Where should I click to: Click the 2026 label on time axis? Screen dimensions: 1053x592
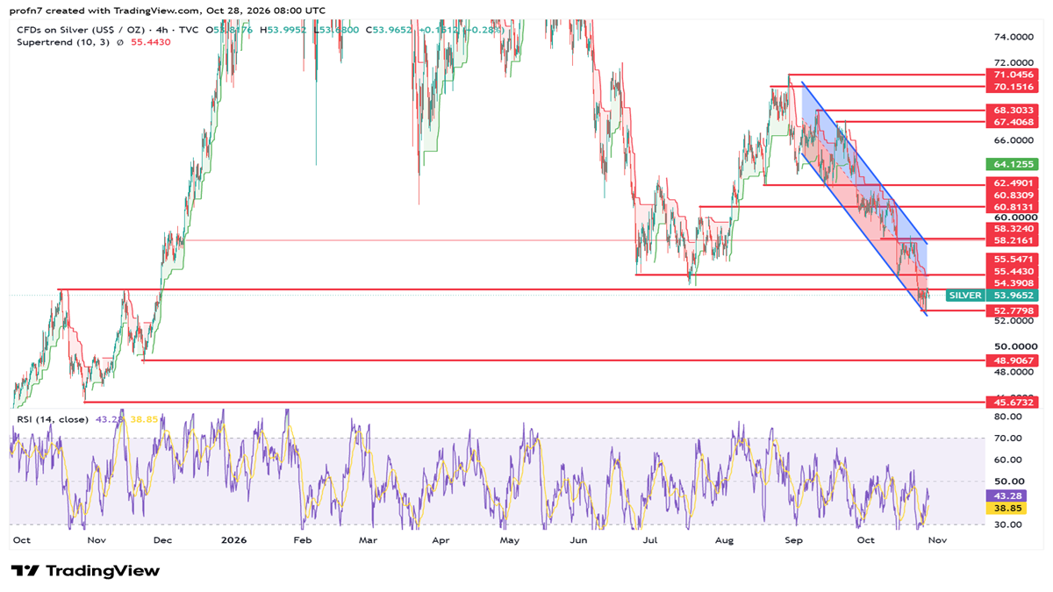click(x=233, y=540)
